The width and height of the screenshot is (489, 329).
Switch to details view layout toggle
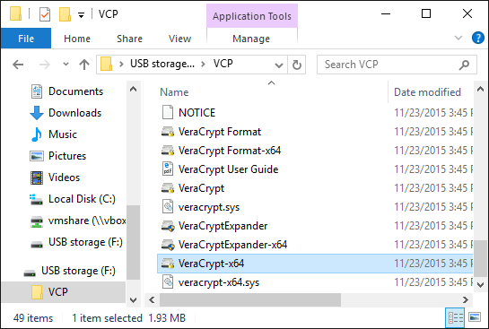click(455, 317)
